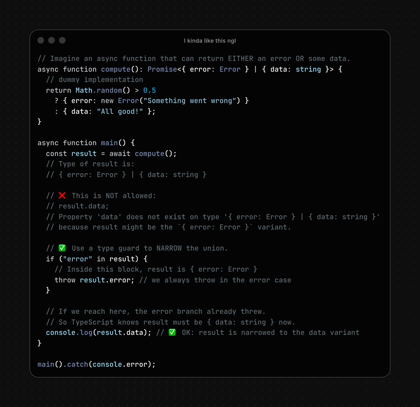
Task: Click the middle gray window dot
Action: pyautogui.click(x=51, y=40)
